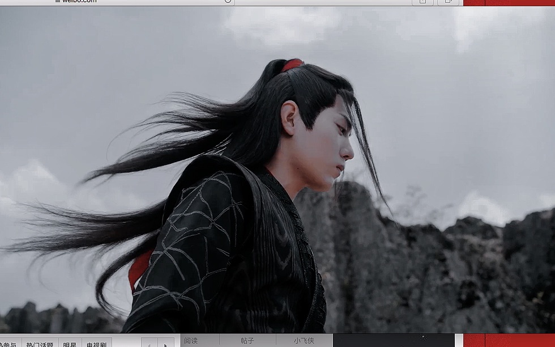Select the 小飞侠 tab
The width and height of the screenshot is (555, 347).
(x=304, y=341)
